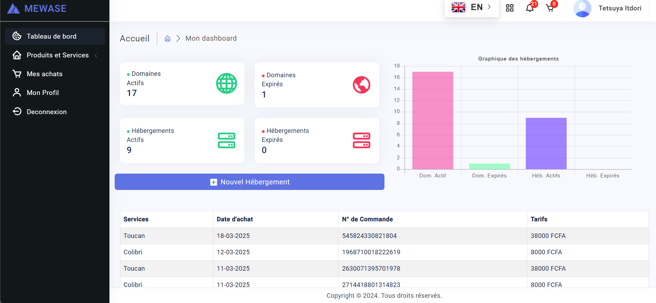Open the Tetsuya Itdori user menu
The width and height of the screenshot is (656, 303).
619,8
